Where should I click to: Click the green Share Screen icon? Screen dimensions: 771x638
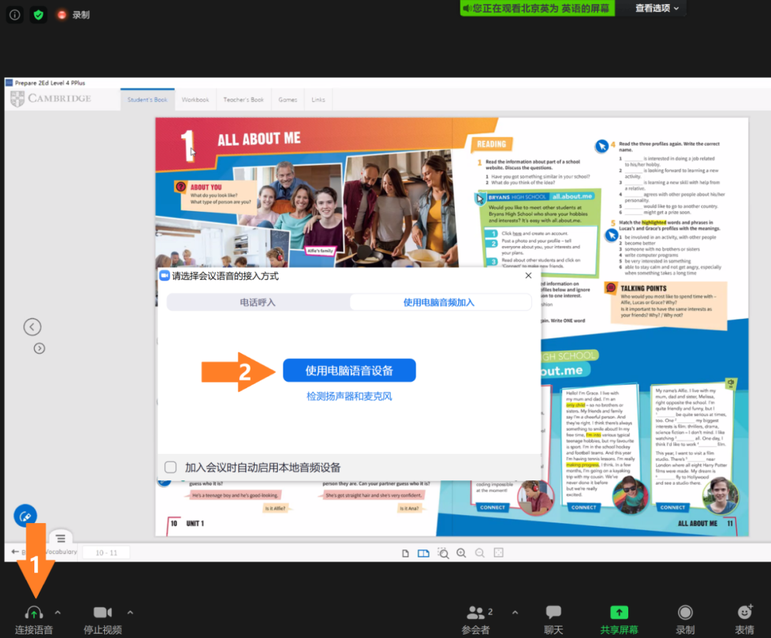(619, 613)
